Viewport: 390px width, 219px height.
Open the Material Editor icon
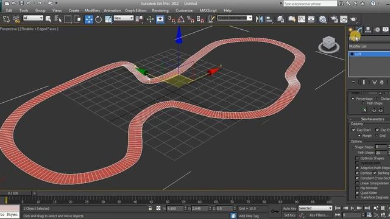point(322,19)
